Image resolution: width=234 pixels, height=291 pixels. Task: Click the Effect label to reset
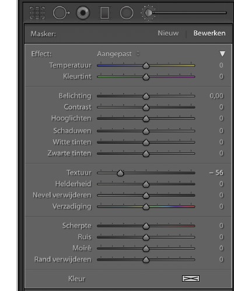point(41,54)
